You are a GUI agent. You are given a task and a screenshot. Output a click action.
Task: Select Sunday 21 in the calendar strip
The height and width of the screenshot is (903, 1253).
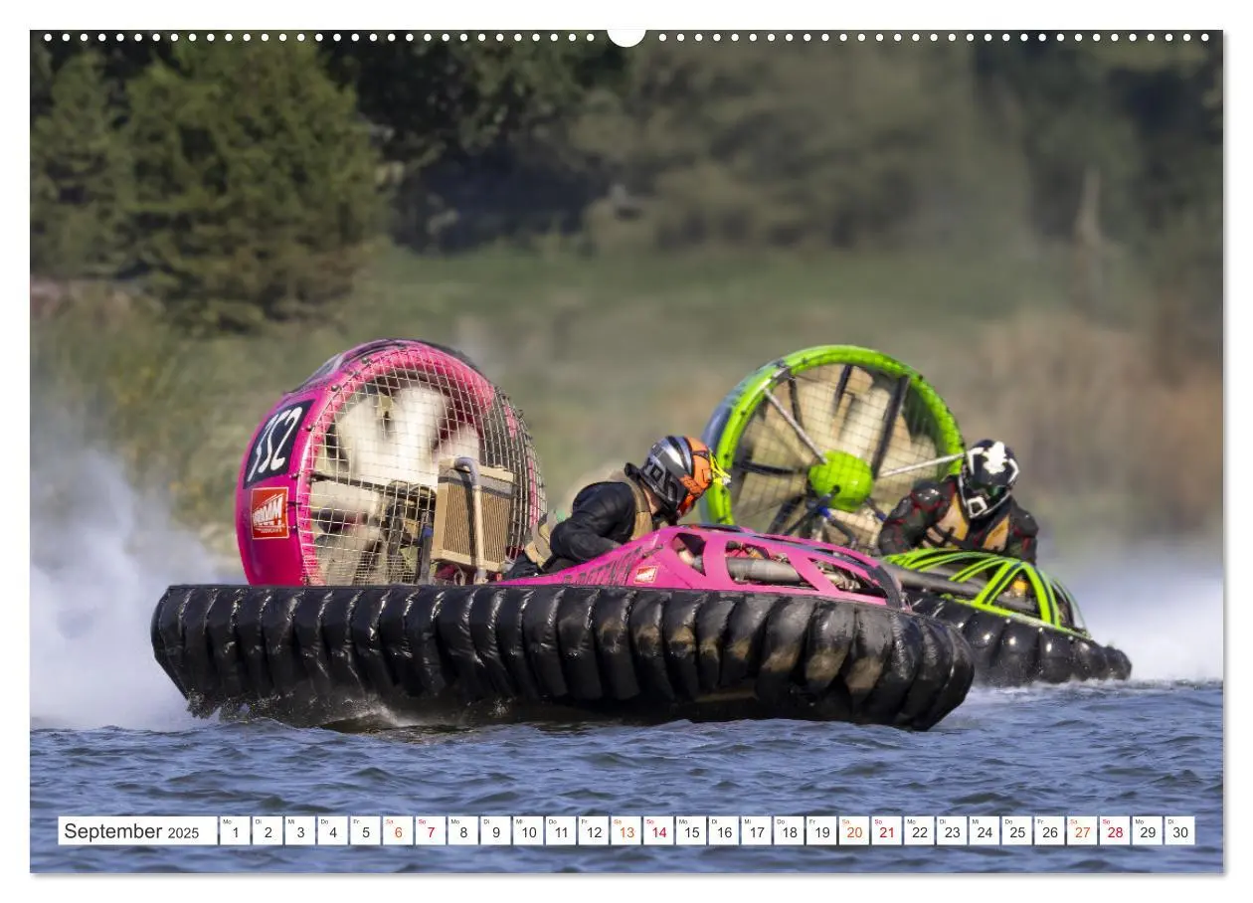pyautogui.click(x=887, y=831)
